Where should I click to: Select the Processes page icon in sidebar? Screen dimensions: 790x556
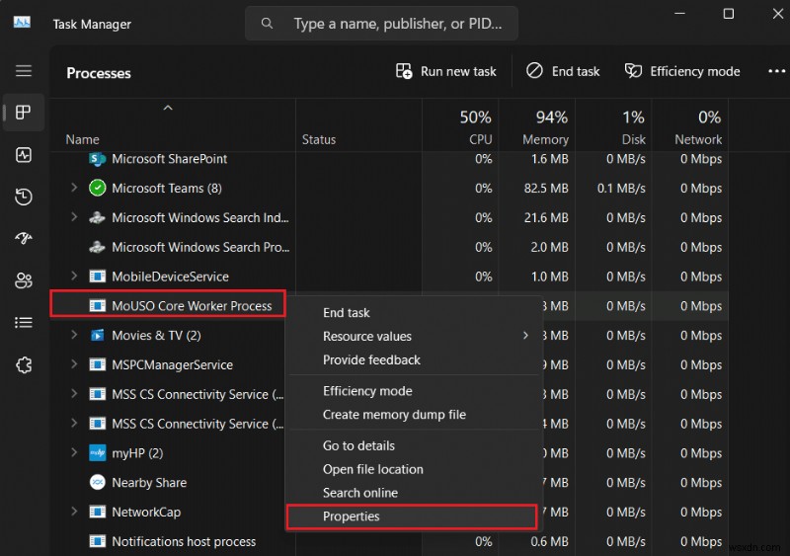[23, 112]
